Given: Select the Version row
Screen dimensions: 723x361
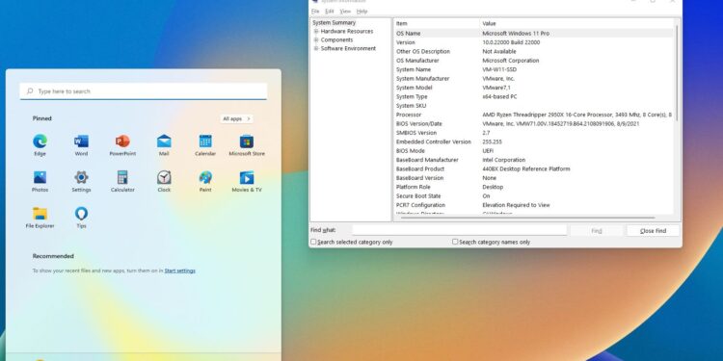Looking at the screenshot, I should [x=534, y=42].
